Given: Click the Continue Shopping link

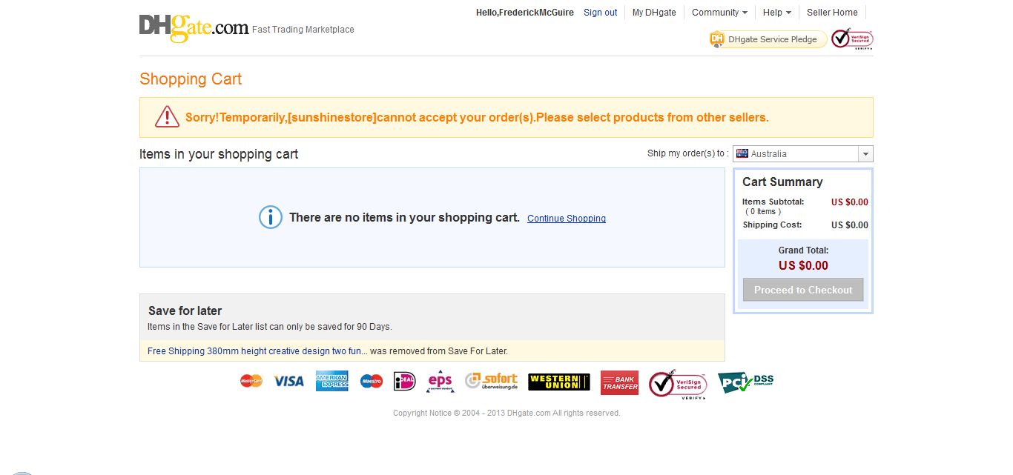Looking at the screenshot, I should (x=566, y=219).
